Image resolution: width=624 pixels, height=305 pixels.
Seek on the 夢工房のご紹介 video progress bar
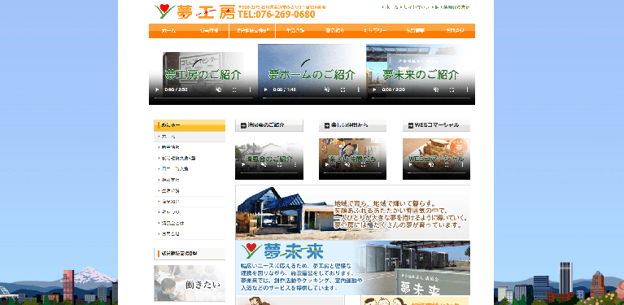point(203,98)
